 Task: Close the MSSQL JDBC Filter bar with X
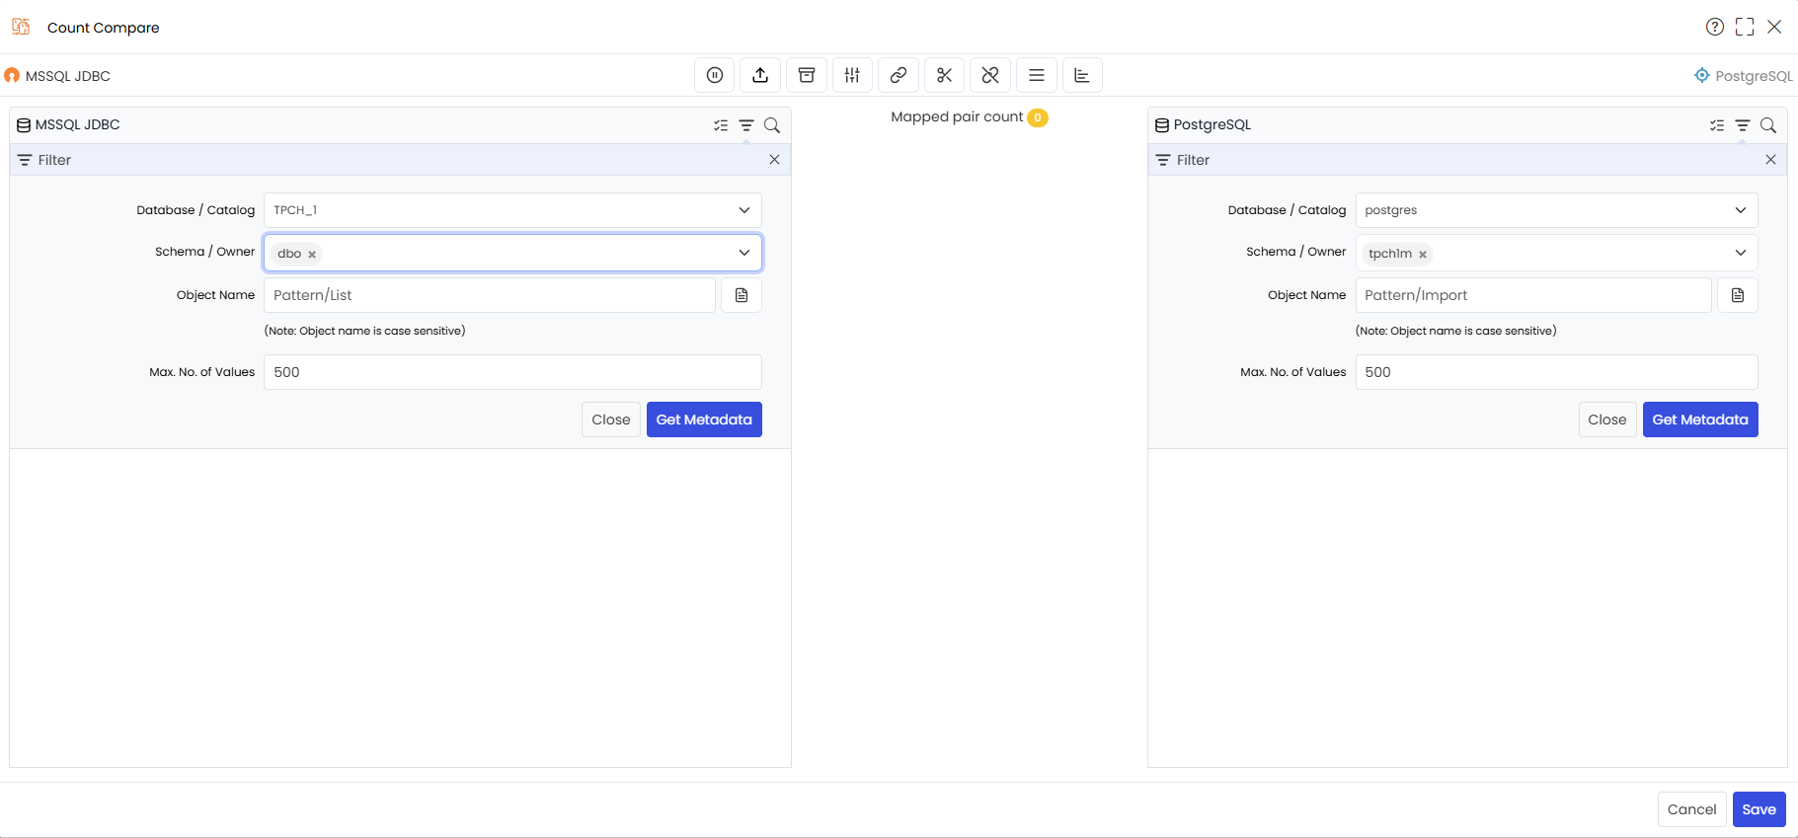[x=774, y=160]
